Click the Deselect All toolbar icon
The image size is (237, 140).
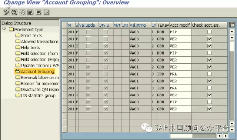tap(46, 13)
